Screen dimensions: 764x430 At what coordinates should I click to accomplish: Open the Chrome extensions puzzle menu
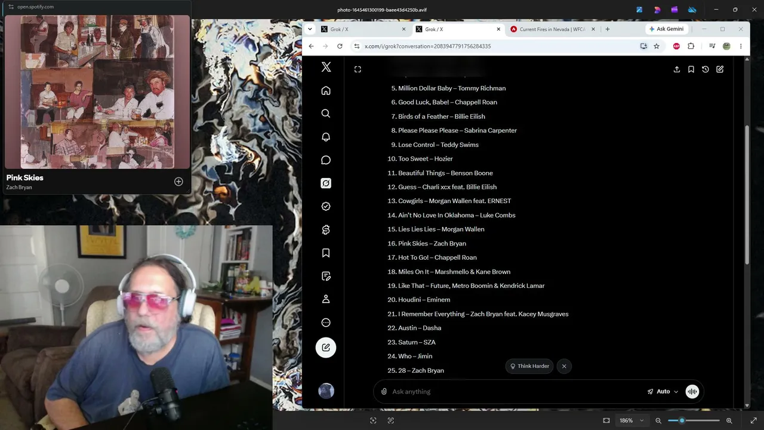(x=691, y=46)
